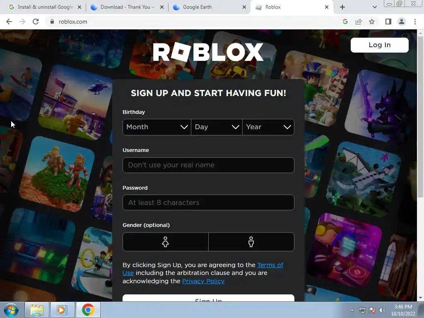
Task: Go back using the browser back arrow
Action: pyautogui.click(x=9, y=22)
